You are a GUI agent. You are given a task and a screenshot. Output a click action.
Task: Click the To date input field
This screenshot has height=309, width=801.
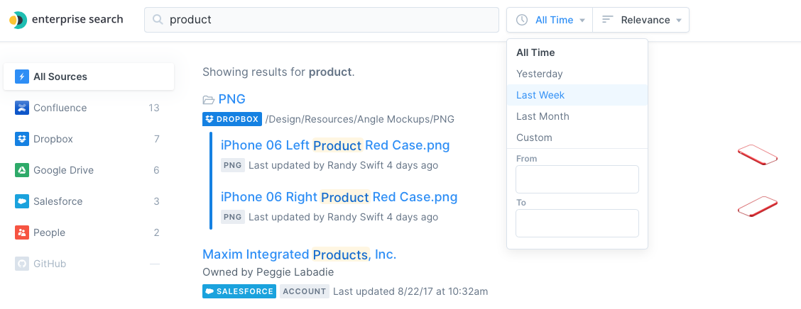577,223
